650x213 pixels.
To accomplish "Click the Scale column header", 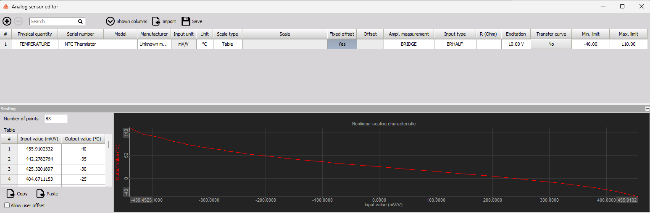I will pyautogui.click(x=285, y=34).
